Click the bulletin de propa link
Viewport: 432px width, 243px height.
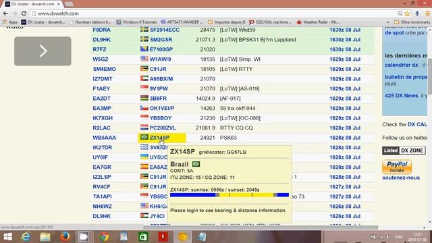[406, 77]
